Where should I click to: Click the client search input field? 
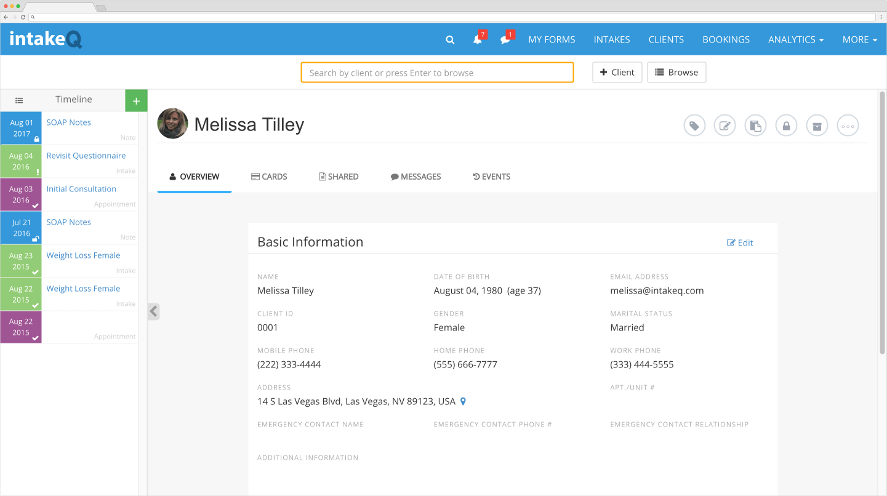coord(437,72)
